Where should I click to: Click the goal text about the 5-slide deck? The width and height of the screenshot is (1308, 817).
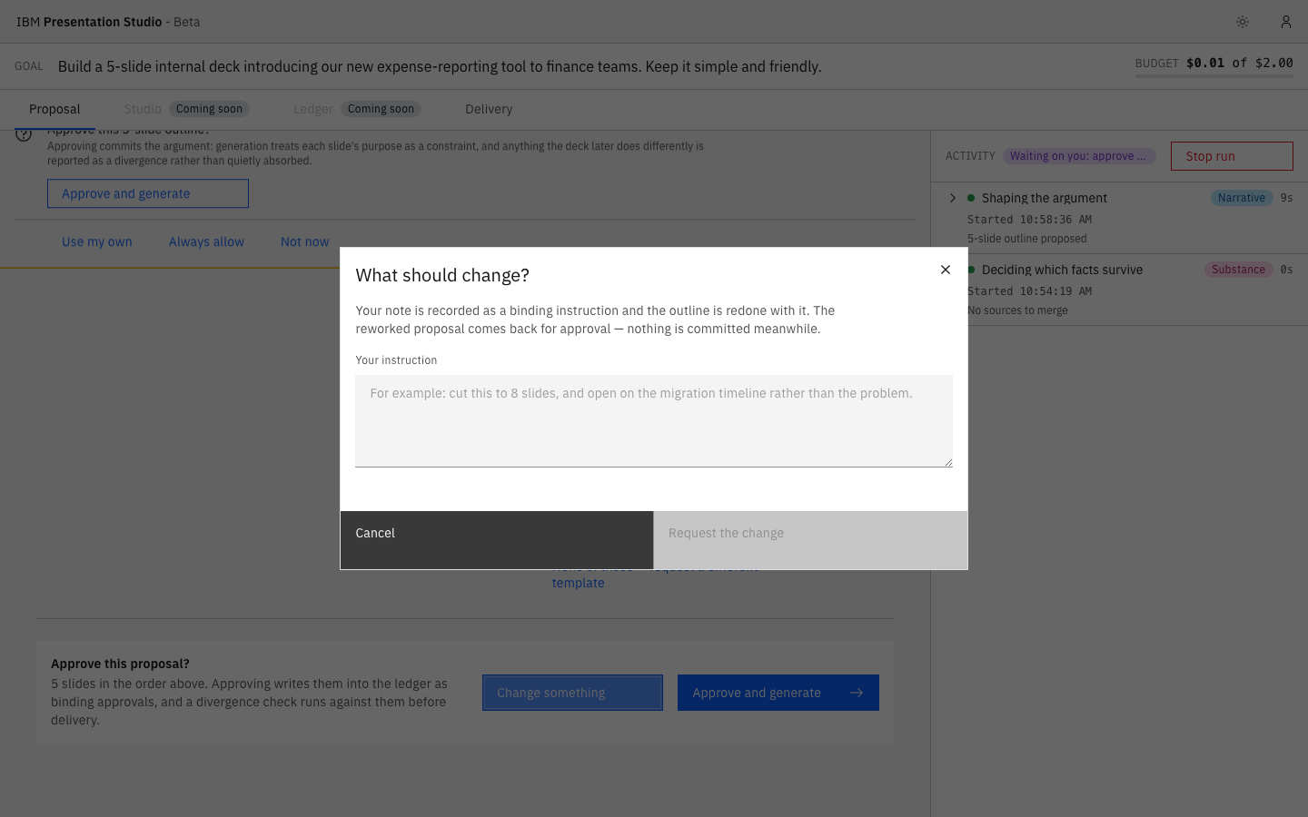440,66
